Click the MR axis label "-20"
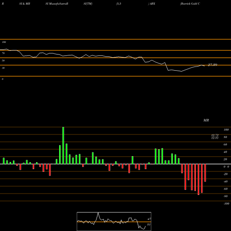231x231 pixels. pos(225,174)
